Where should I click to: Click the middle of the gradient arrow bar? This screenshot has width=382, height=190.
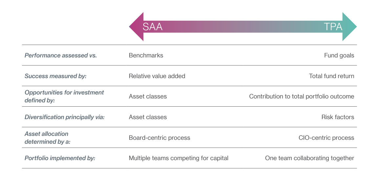(x=243, y=27)
